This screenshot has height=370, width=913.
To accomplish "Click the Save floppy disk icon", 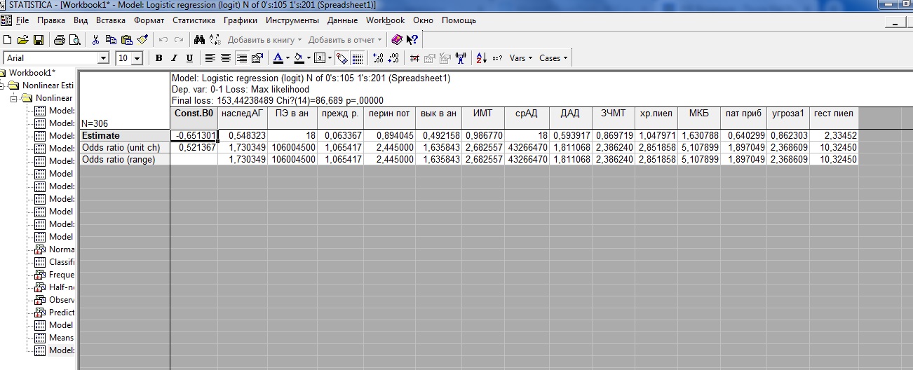I will coord(39,40).
